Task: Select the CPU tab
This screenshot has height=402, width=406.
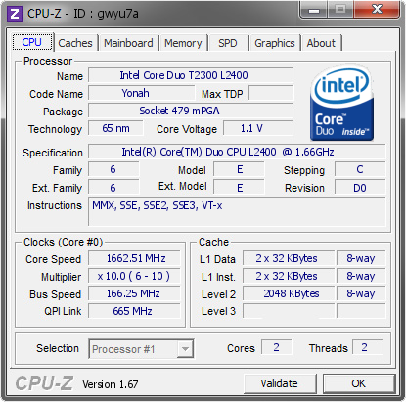Action: (x=32, y=42)
